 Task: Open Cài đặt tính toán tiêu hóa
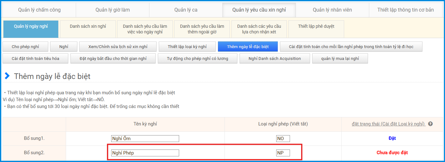pyautogui.click(x=35, y=58)
